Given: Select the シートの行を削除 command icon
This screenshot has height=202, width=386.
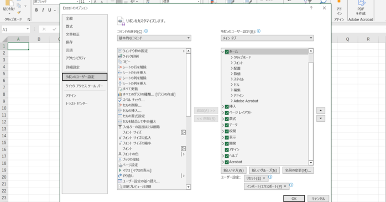Looking at the screenshot, I should tap(120, 68).
